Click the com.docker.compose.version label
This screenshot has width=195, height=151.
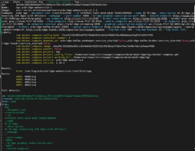(x=37, y=62)
